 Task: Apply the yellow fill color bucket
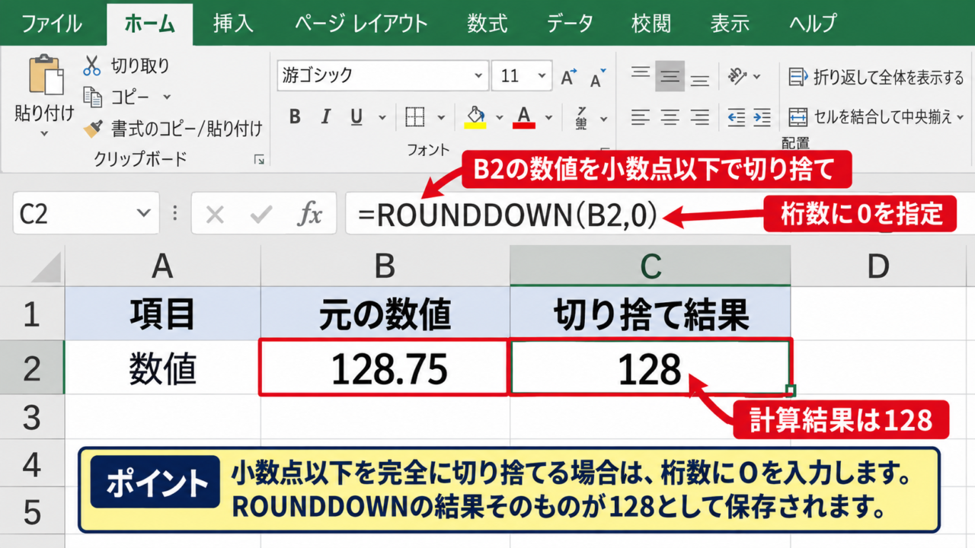click(476, 117)
